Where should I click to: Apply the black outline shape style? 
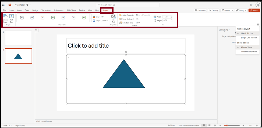coord(22,18)
